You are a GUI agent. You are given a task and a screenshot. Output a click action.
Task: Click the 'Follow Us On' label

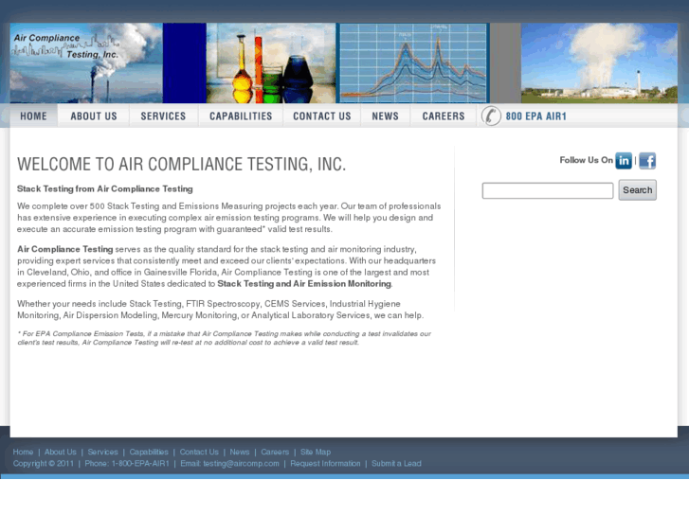pos(587,160)
